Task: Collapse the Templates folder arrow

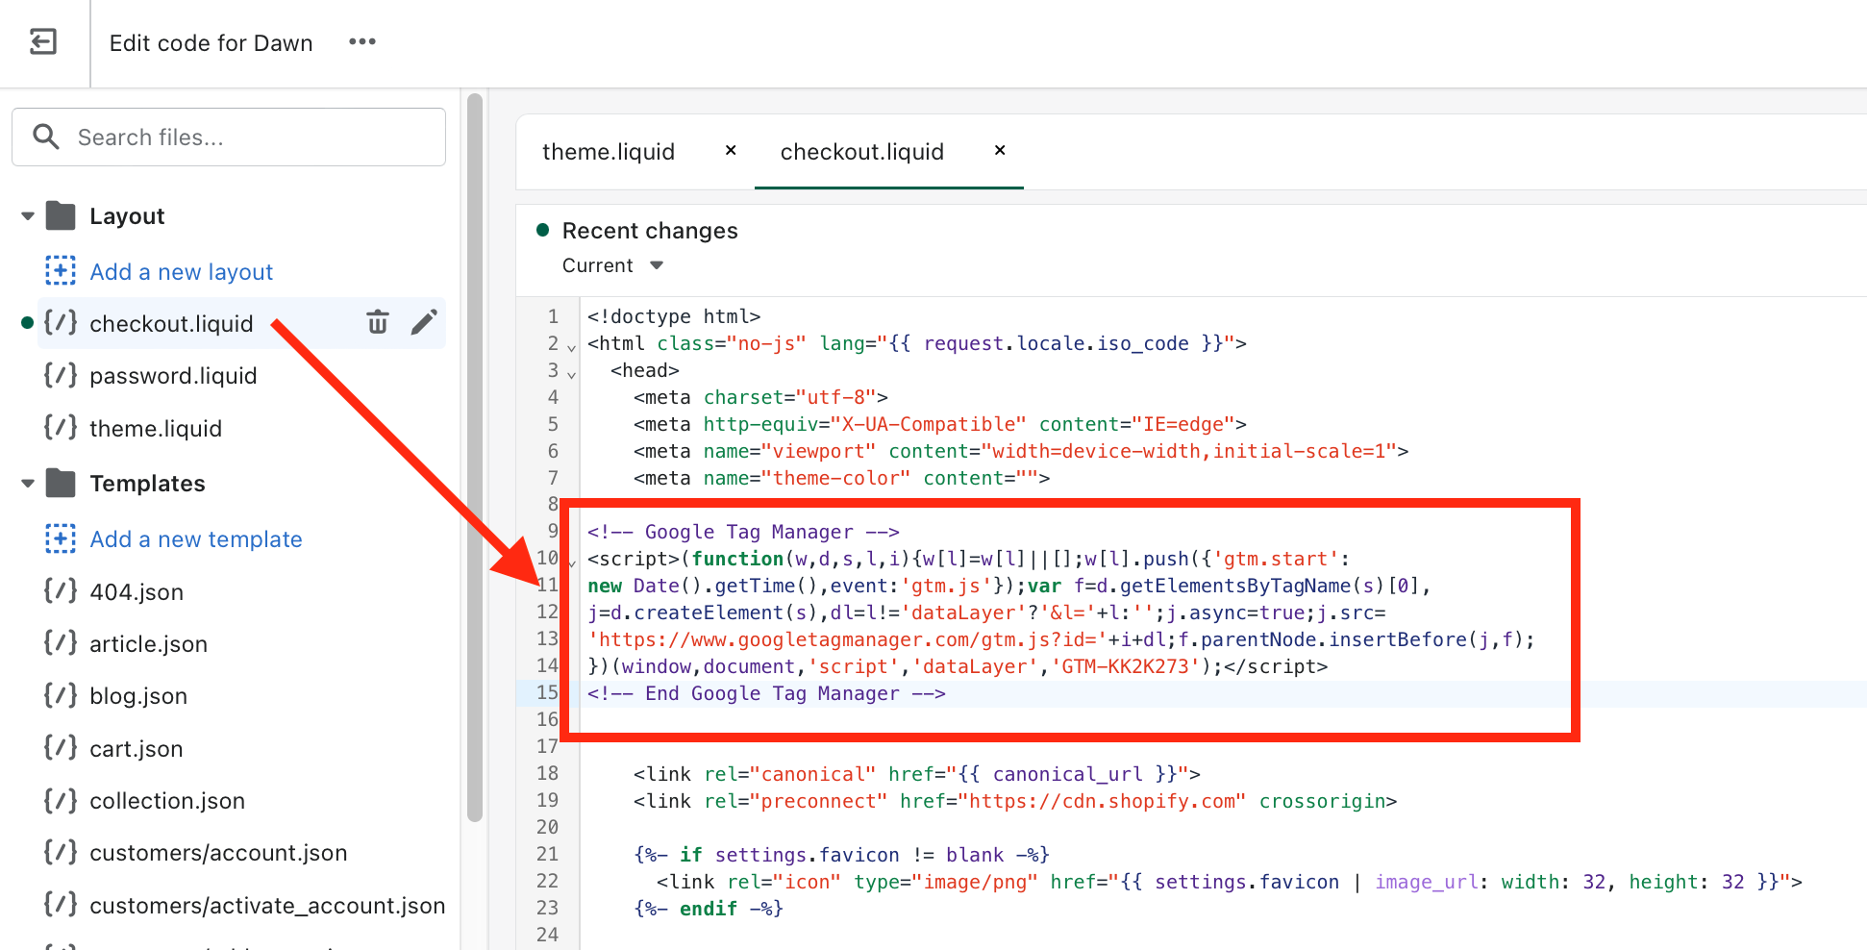Action: [28, 484]
